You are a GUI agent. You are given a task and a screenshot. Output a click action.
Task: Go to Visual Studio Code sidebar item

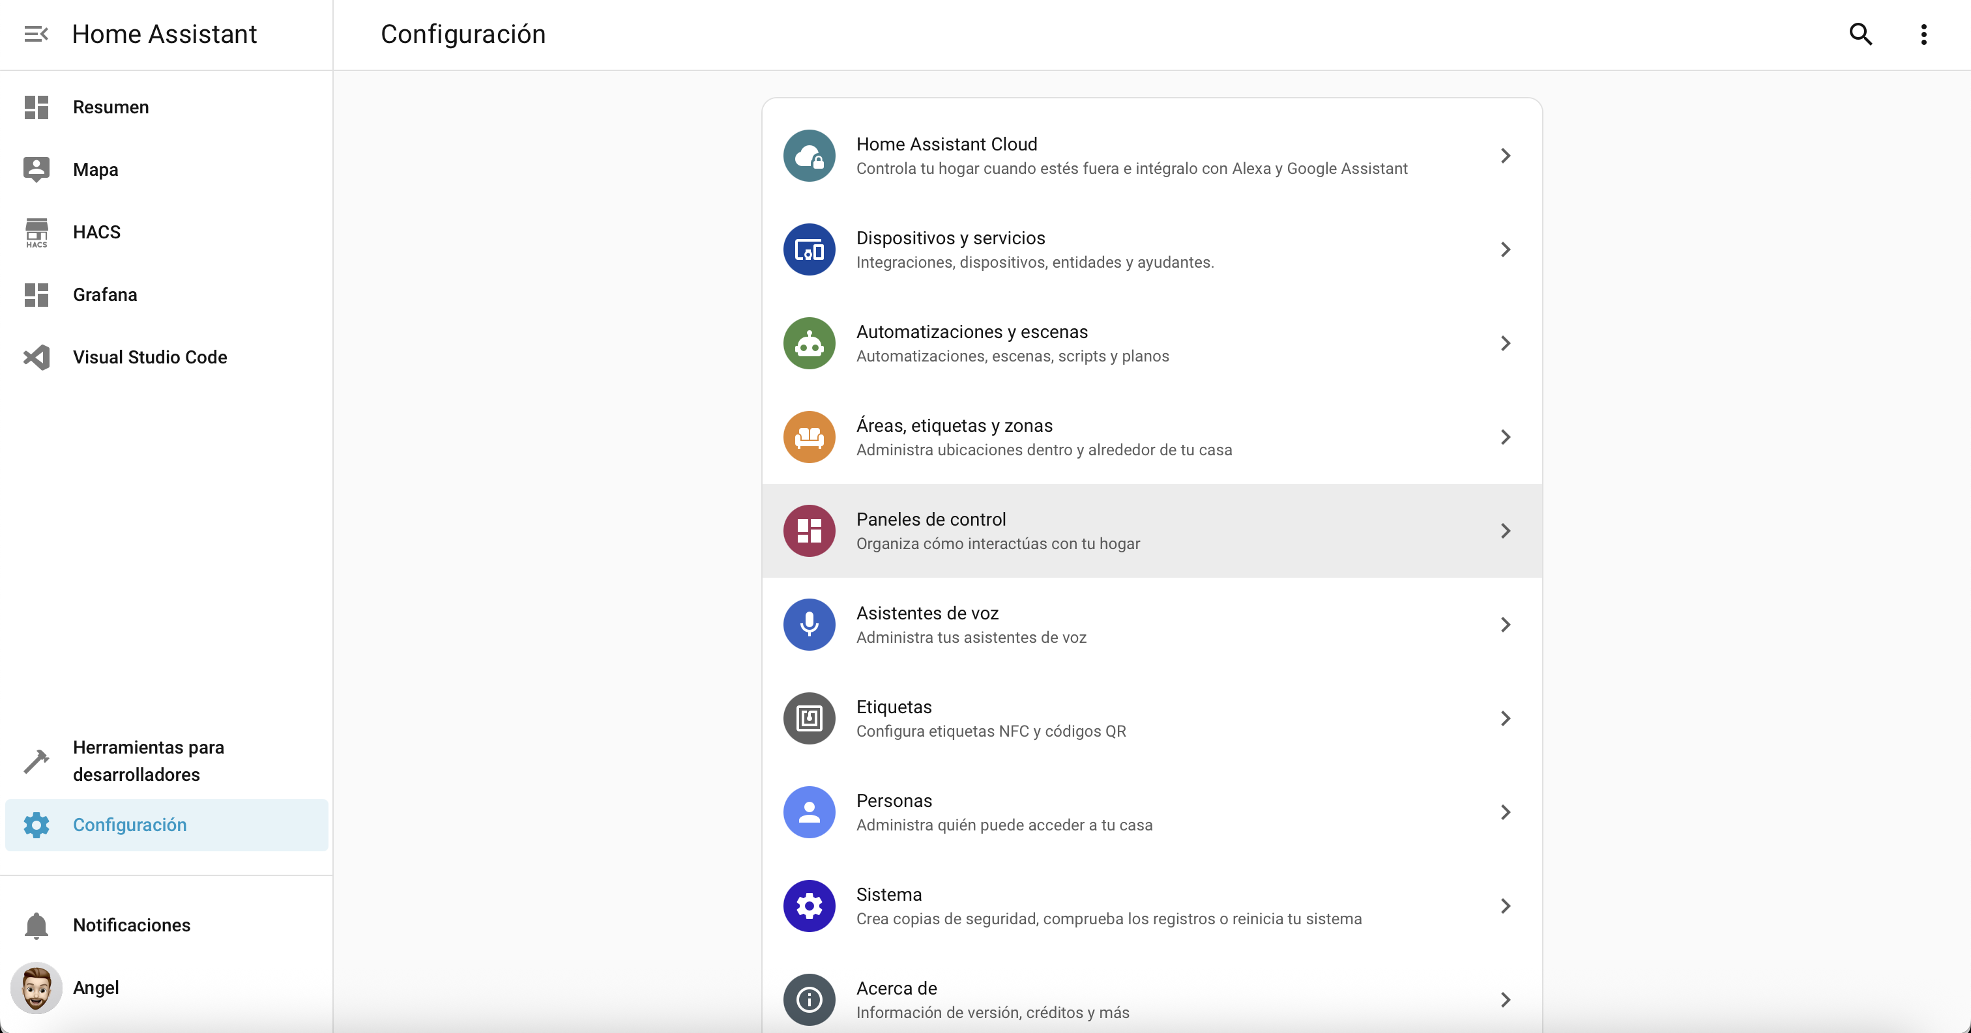pyautogui.click(x=150, y=357)
